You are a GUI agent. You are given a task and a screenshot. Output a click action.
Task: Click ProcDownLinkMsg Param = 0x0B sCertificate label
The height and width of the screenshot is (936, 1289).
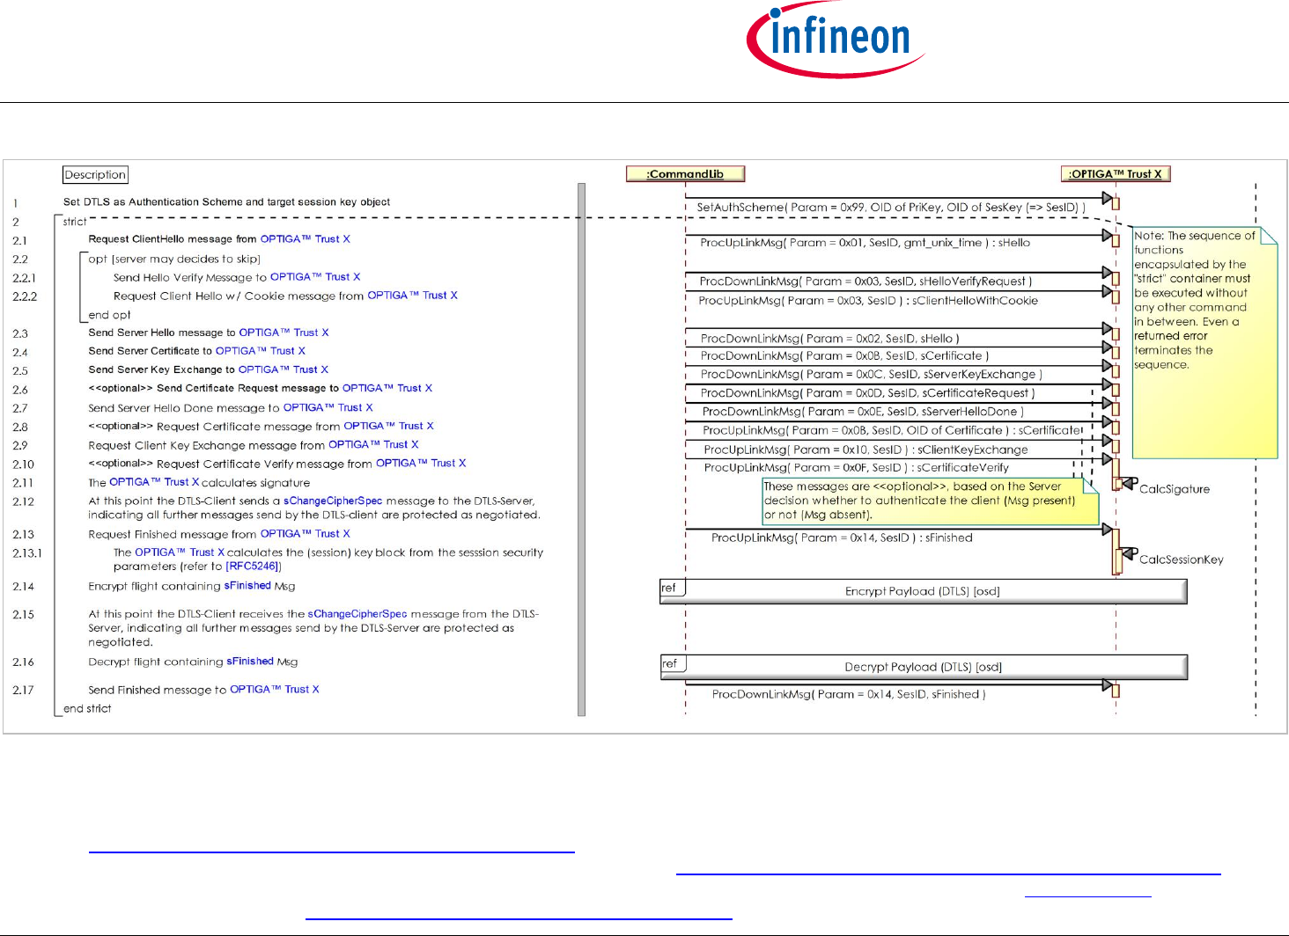pos(845,356)
